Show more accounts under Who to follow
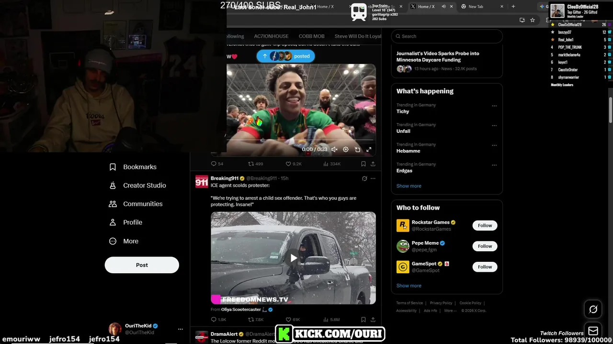The height and width of the screenshot is (344, 613). (x=409, y=286)
